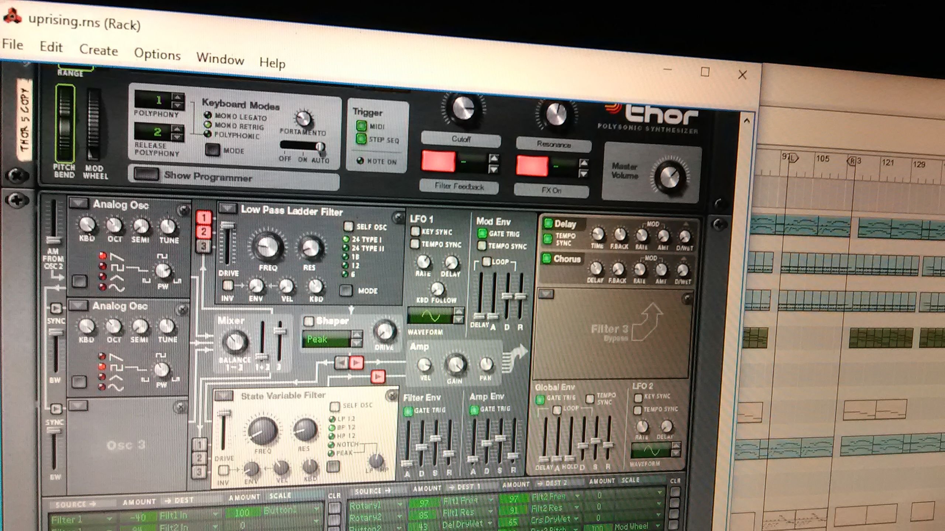Toggle Amp Env GATE TRIG
The width and height of the screenshot is (945, 531).
(x=474, y=410)
